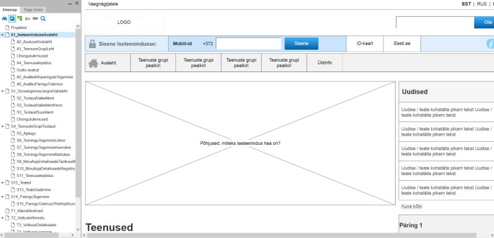This screenshot has width=494, height=238.
Task: Open S11_Teenusekirjeldus page
Action: 35,176
